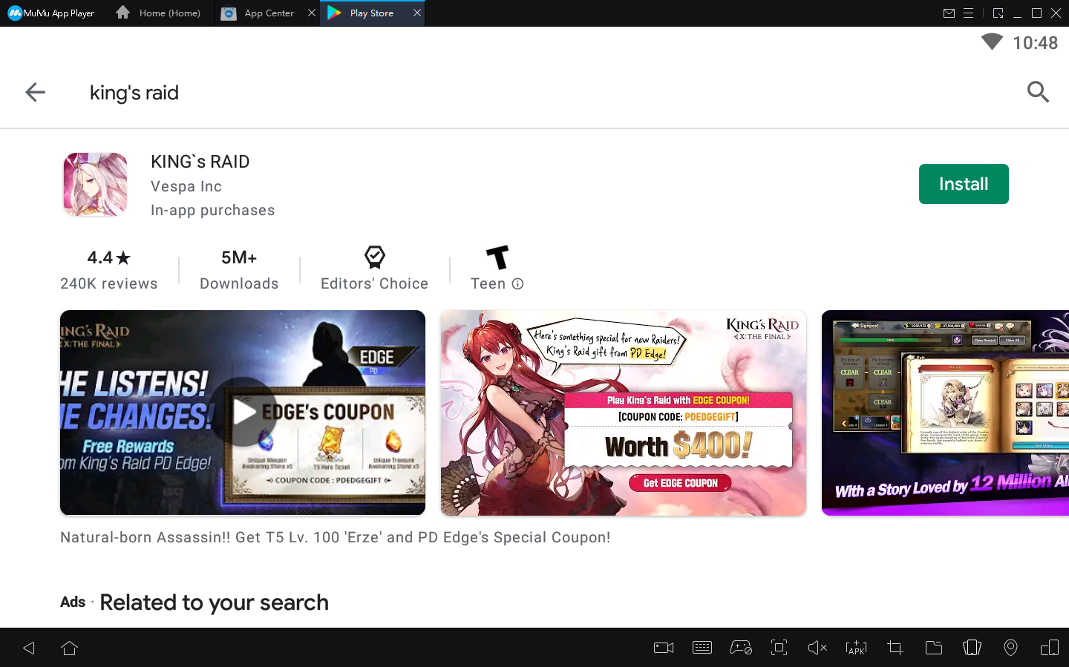Viewport: 1069px width, 667px height.
Task: Tap the search magnifier icon
Action: point(1038,92)
